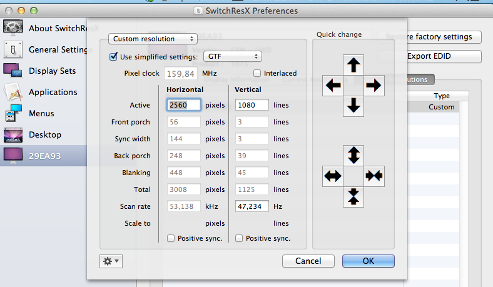Click the vertical stretch arrow button
The image size is (493, 287).
[353, 155]
